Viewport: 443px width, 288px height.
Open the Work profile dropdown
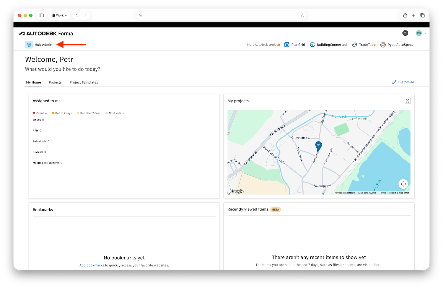click(x=59, y=15)
